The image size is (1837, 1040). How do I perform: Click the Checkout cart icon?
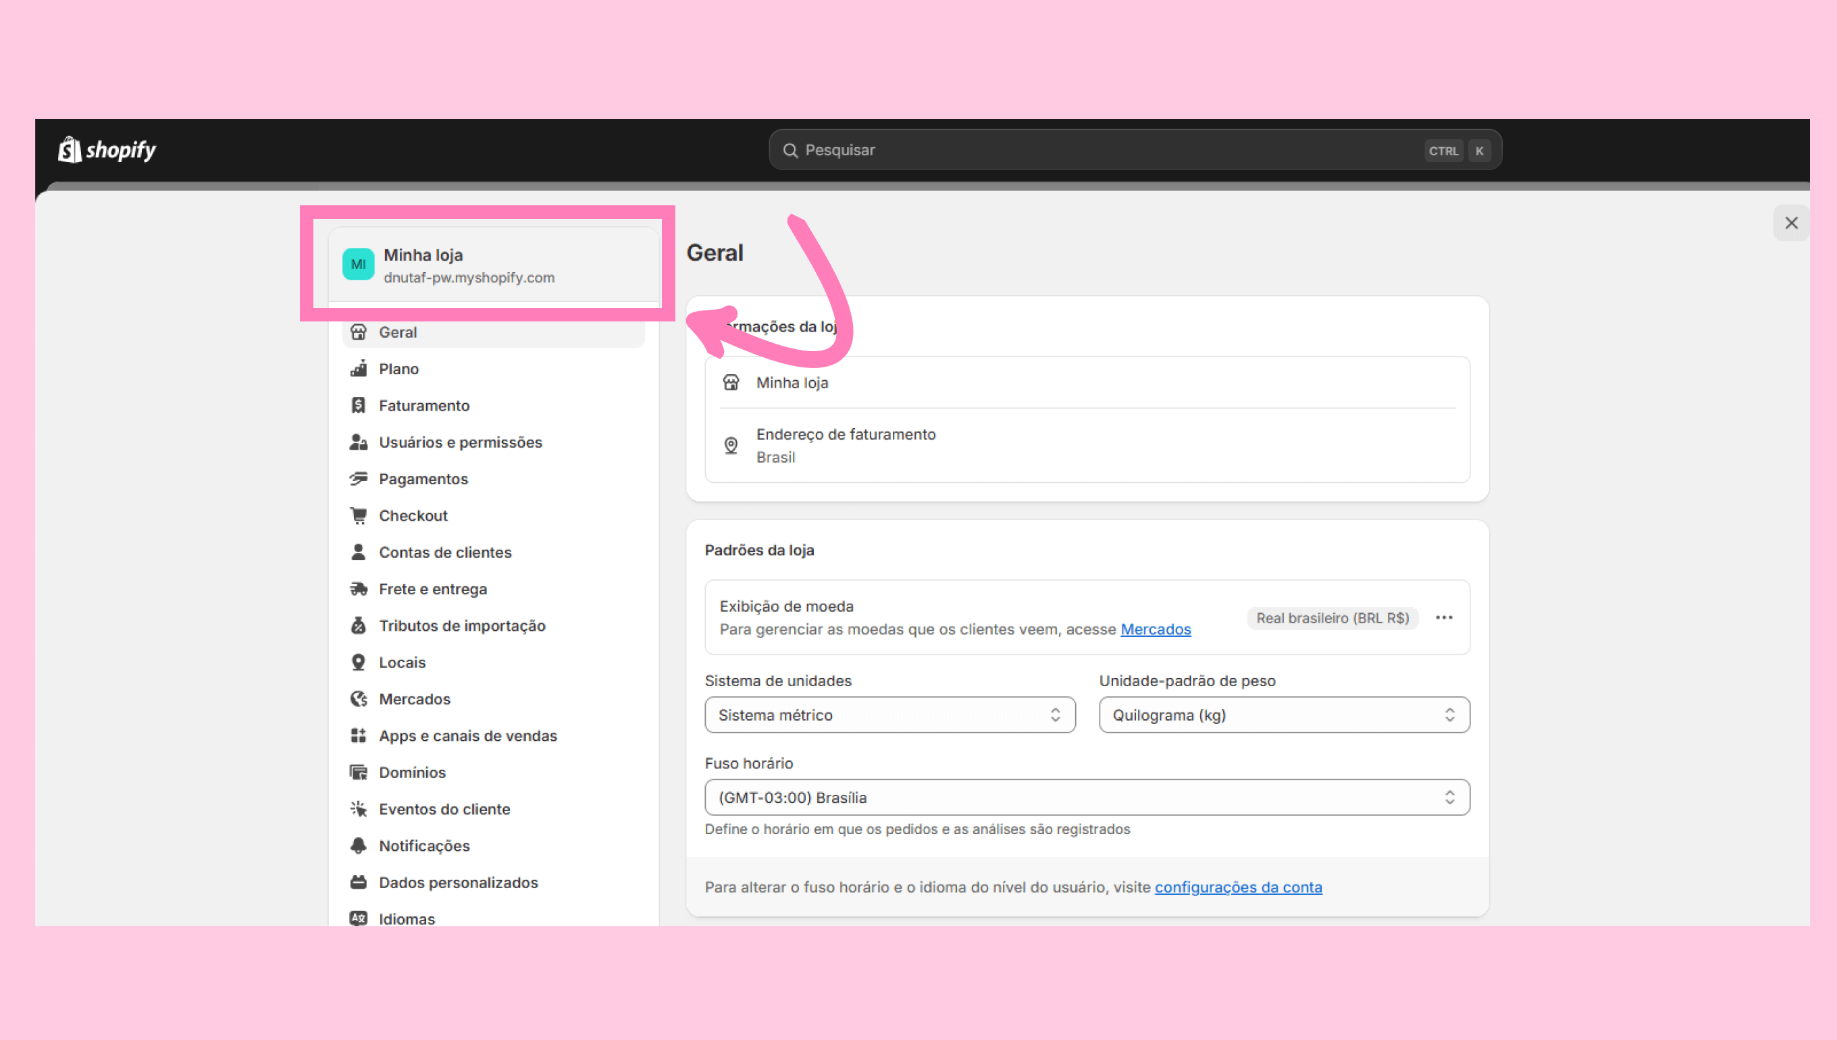359,516
